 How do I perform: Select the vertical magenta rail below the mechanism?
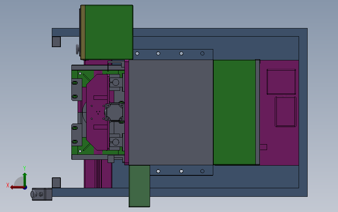98,174
